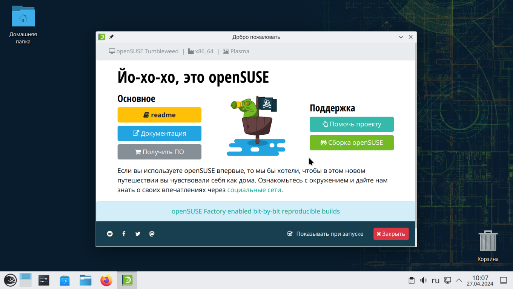Screen dimensions: 513x289
Task: Click the welcome window vertical scrollbar
Action: point(416,136)
